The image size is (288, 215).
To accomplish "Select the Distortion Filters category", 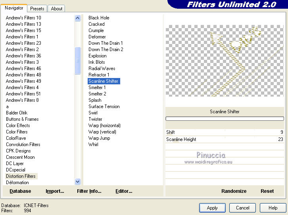I will click(x=21, y=176).
